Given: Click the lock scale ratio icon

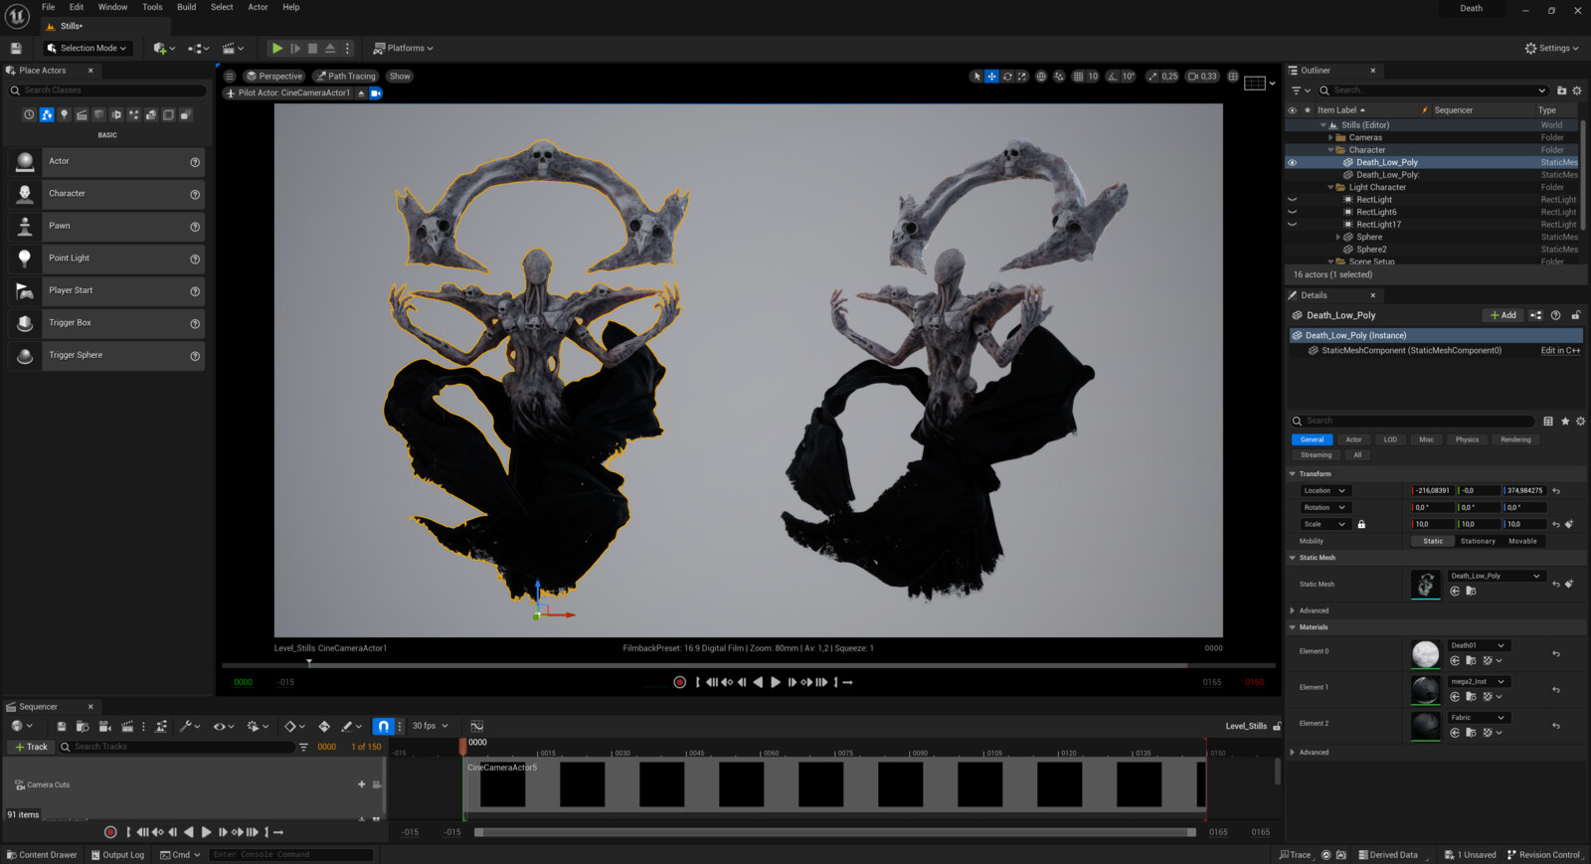Looking at the screenshot, I should point(1361,524).
